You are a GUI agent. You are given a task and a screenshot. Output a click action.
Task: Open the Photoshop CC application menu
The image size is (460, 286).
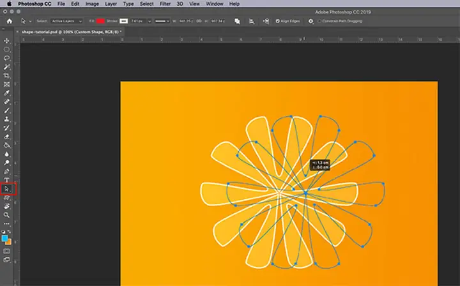coord(34,4)
